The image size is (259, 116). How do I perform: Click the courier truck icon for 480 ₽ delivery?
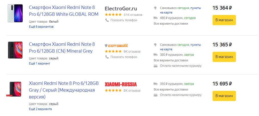tap(156, 18)
